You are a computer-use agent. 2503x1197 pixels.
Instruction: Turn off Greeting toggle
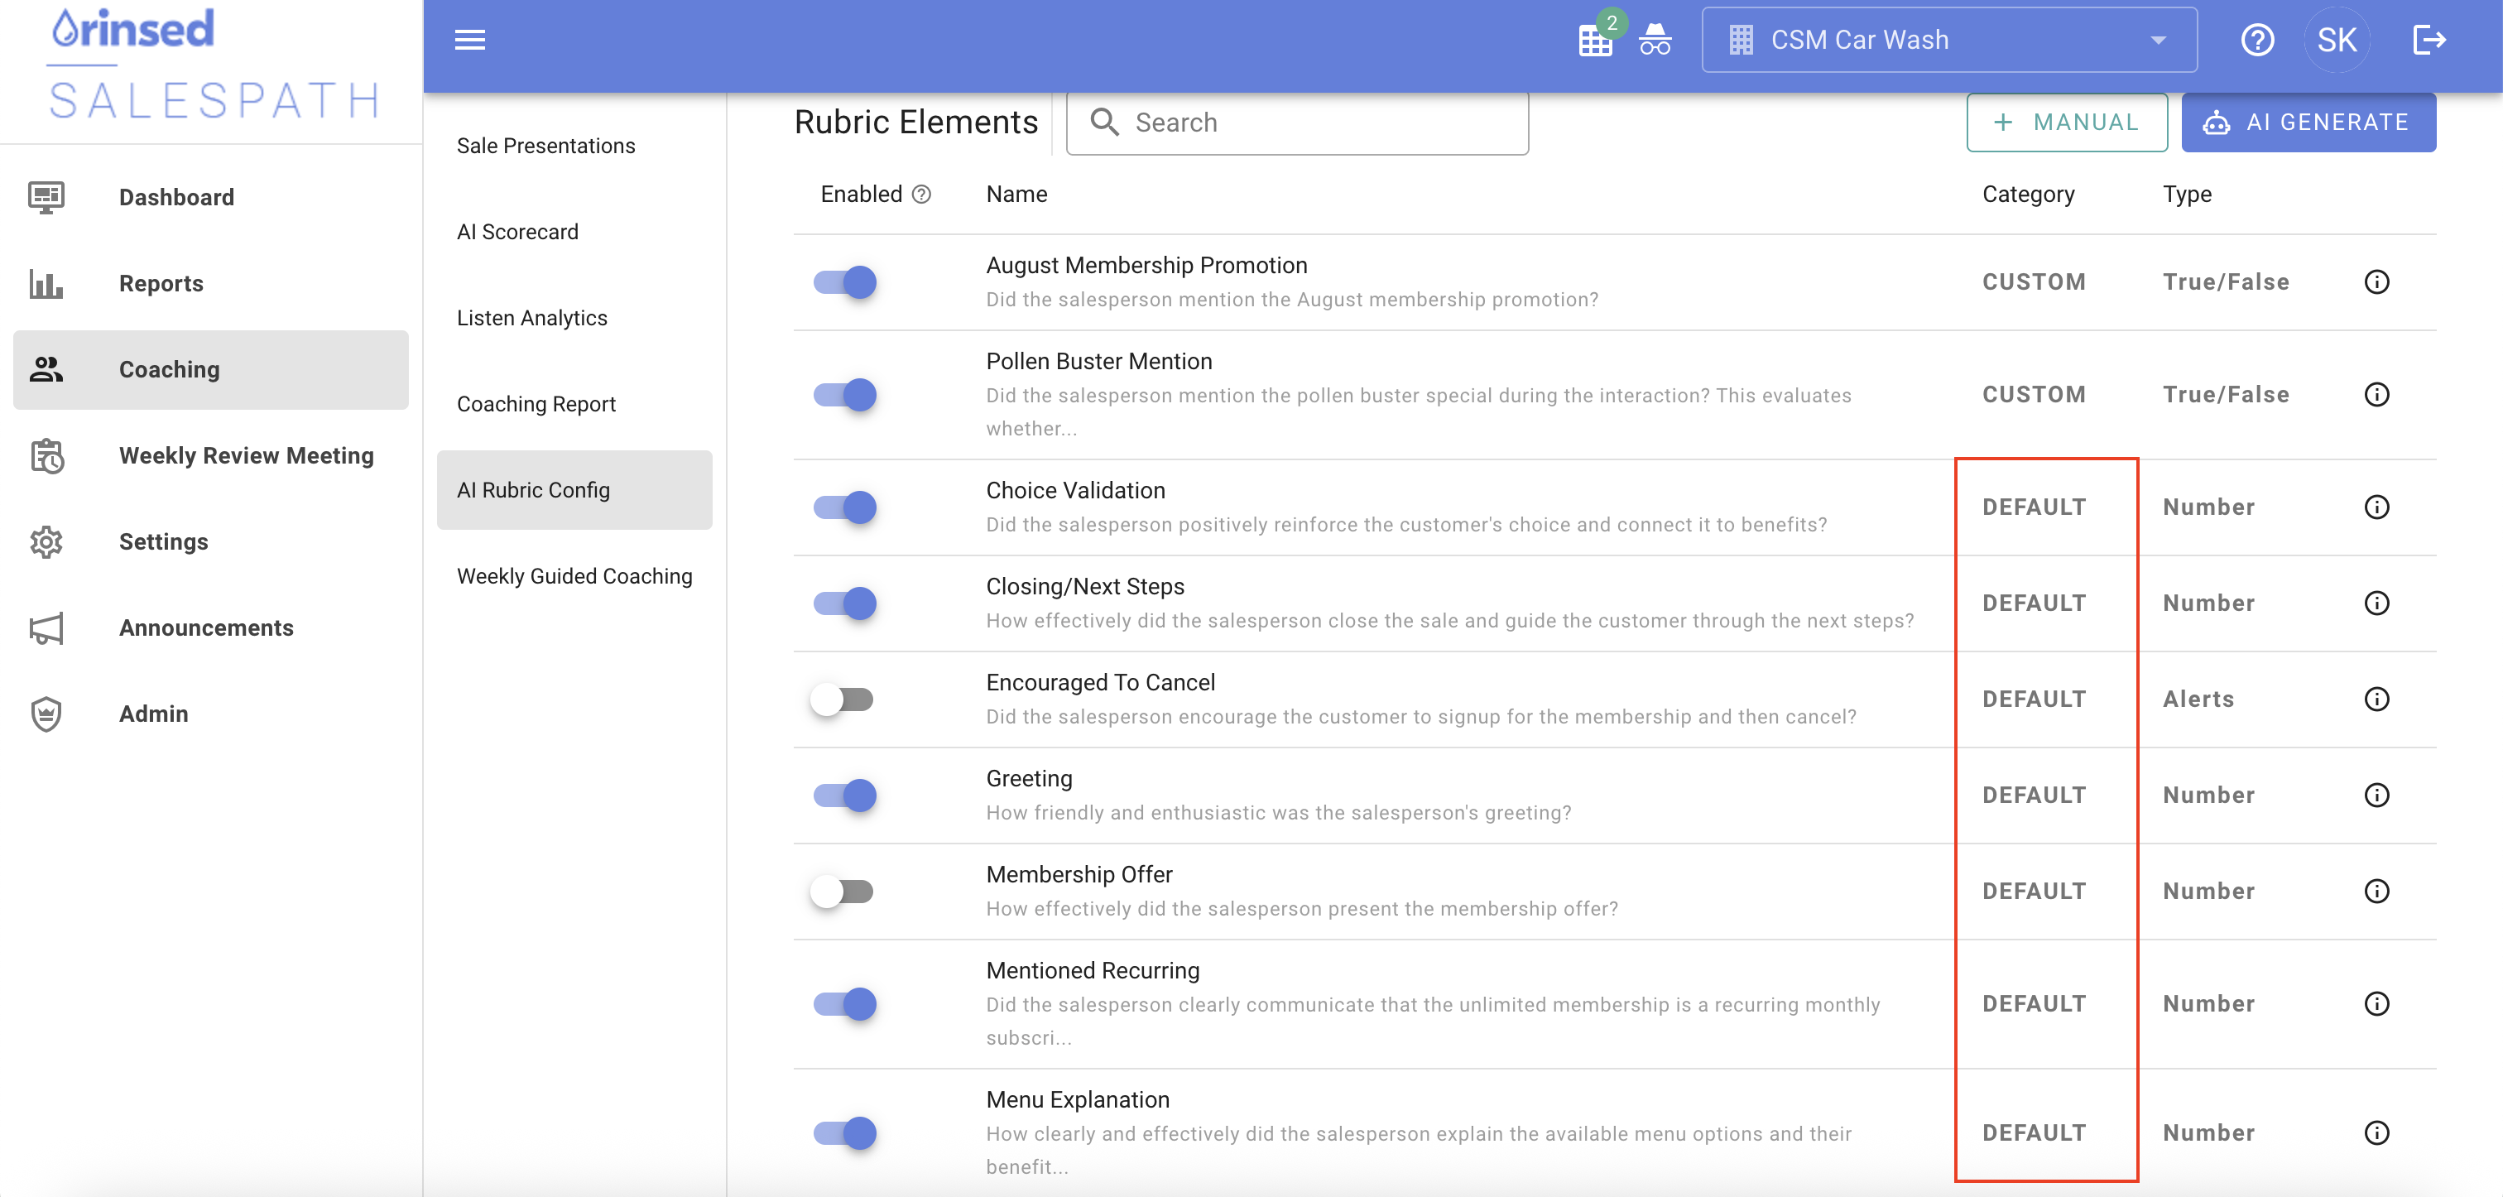coord(844,796)
